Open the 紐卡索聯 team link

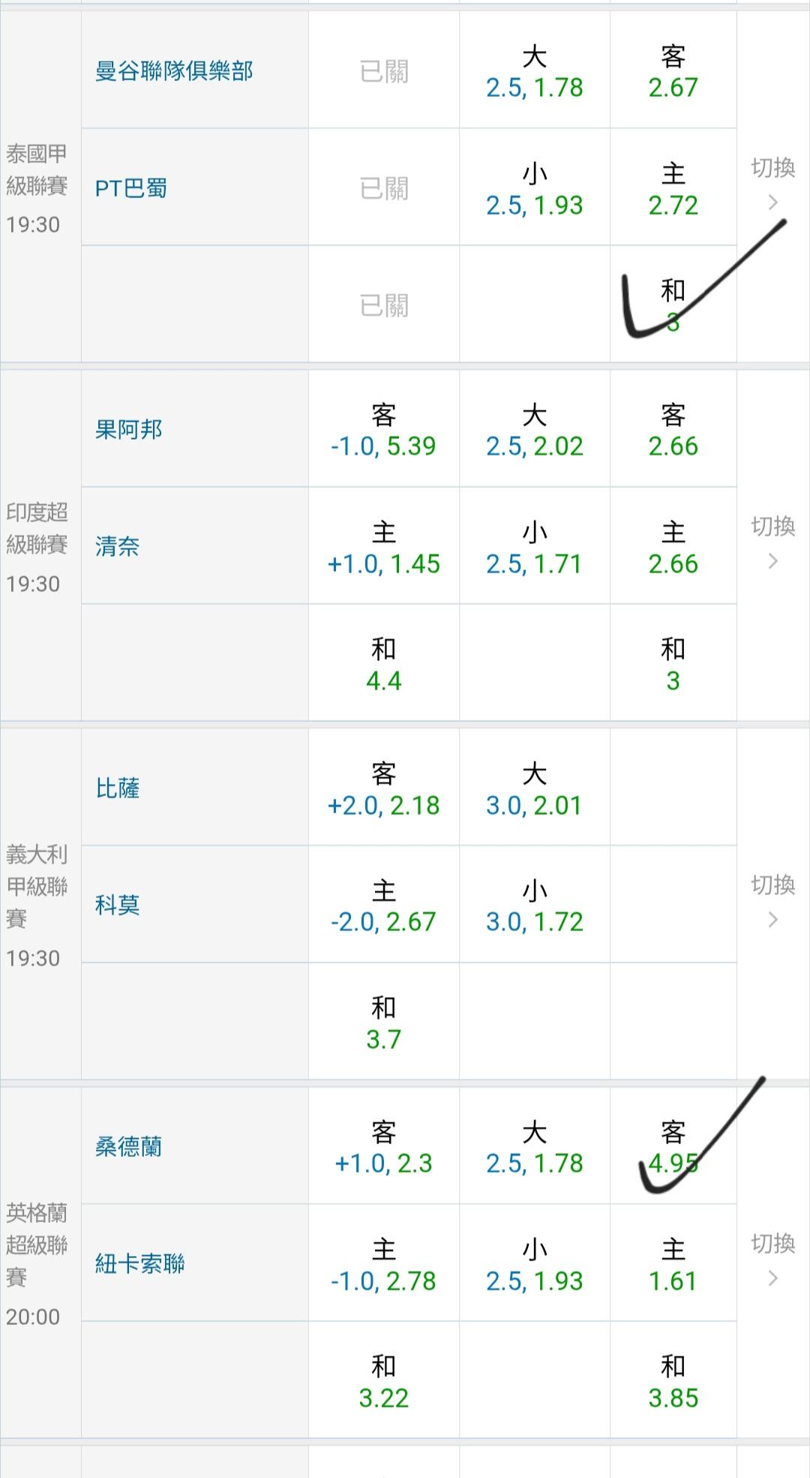click(140, 1263)
